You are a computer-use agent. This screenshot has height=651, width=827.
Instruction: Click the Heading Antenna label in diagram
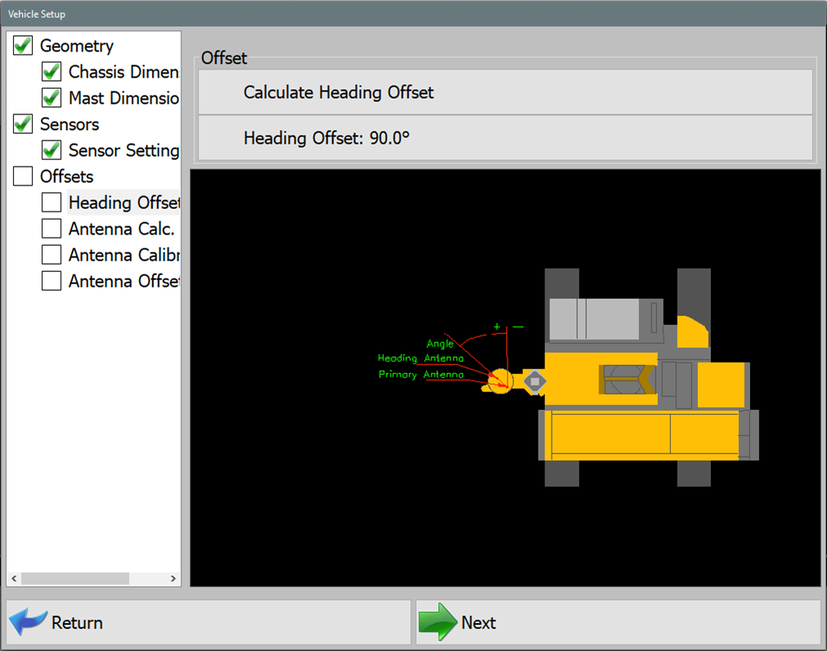click(x=420, y=358)
